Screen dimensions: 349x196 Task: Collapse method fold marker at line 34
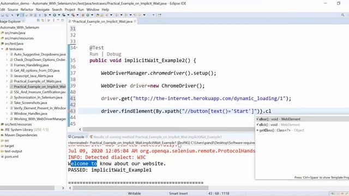77,47
